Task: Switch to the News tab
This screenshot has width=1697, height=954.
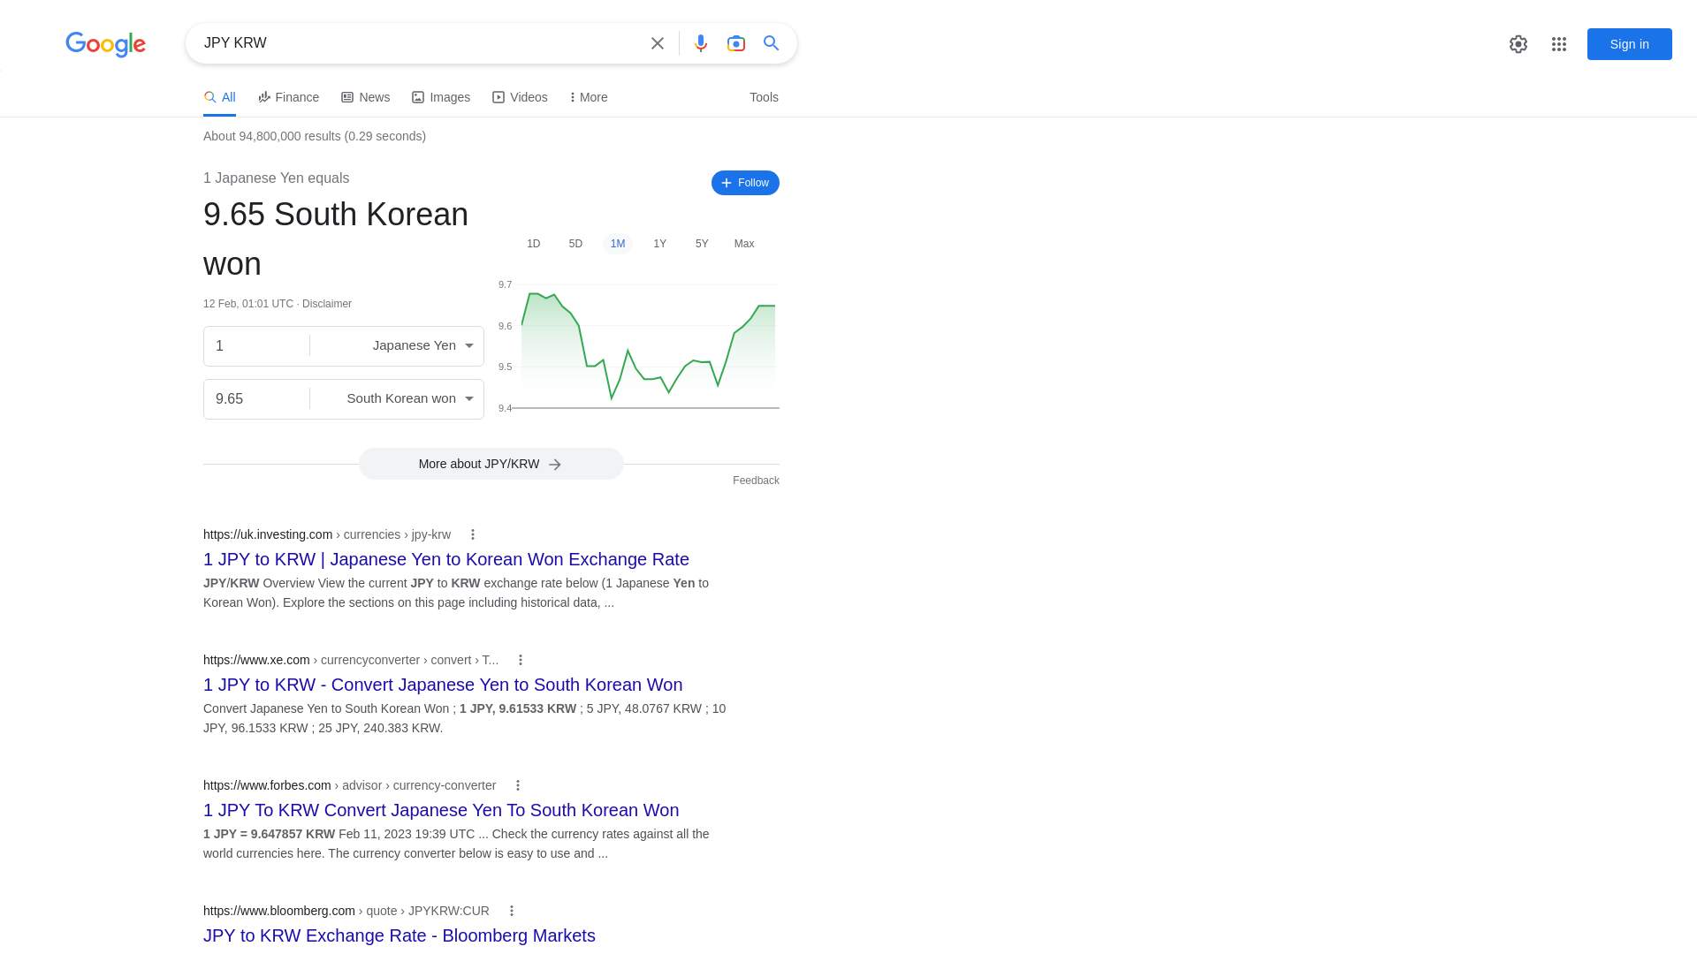Action: (x=365, y=97)
